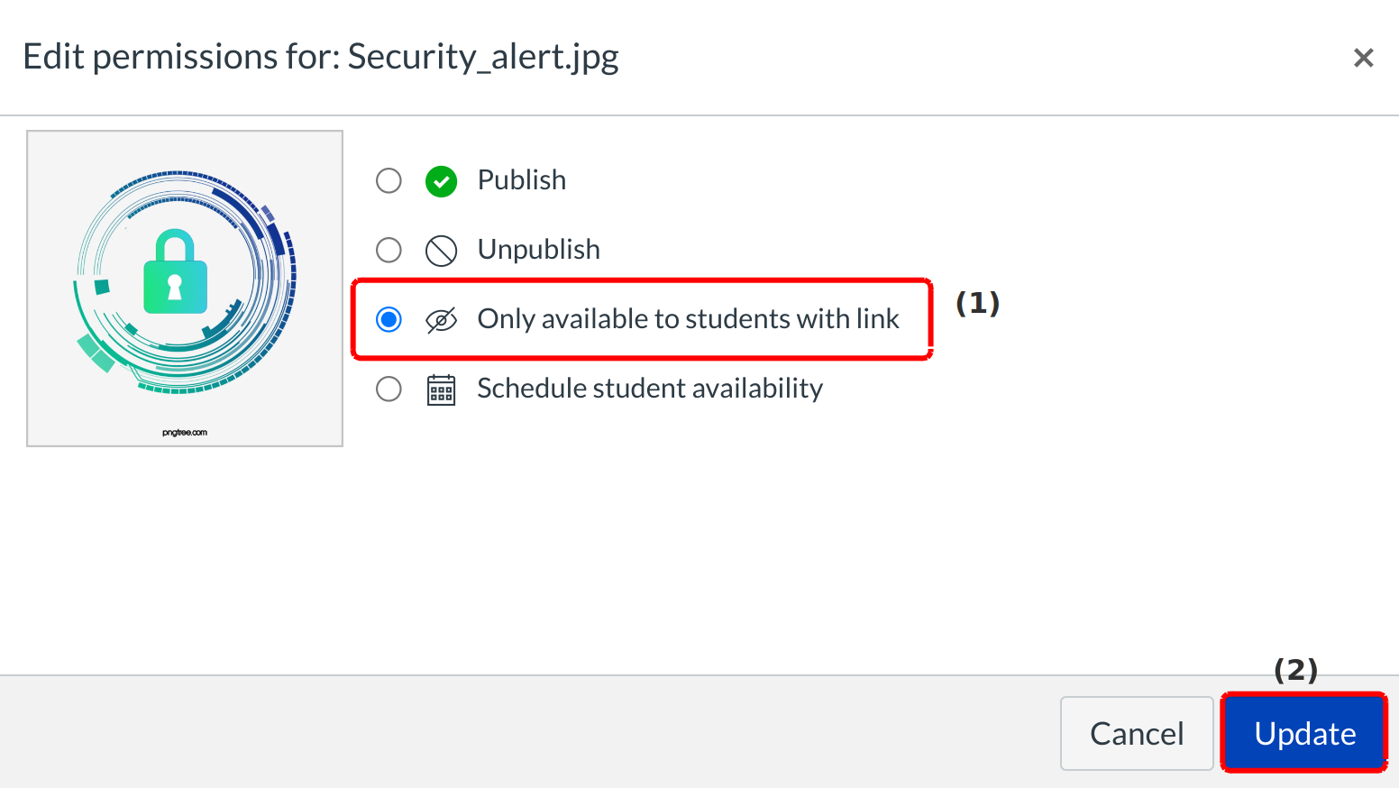Select the Publish radio button
1399x788 pixels.
pos(389,180)
